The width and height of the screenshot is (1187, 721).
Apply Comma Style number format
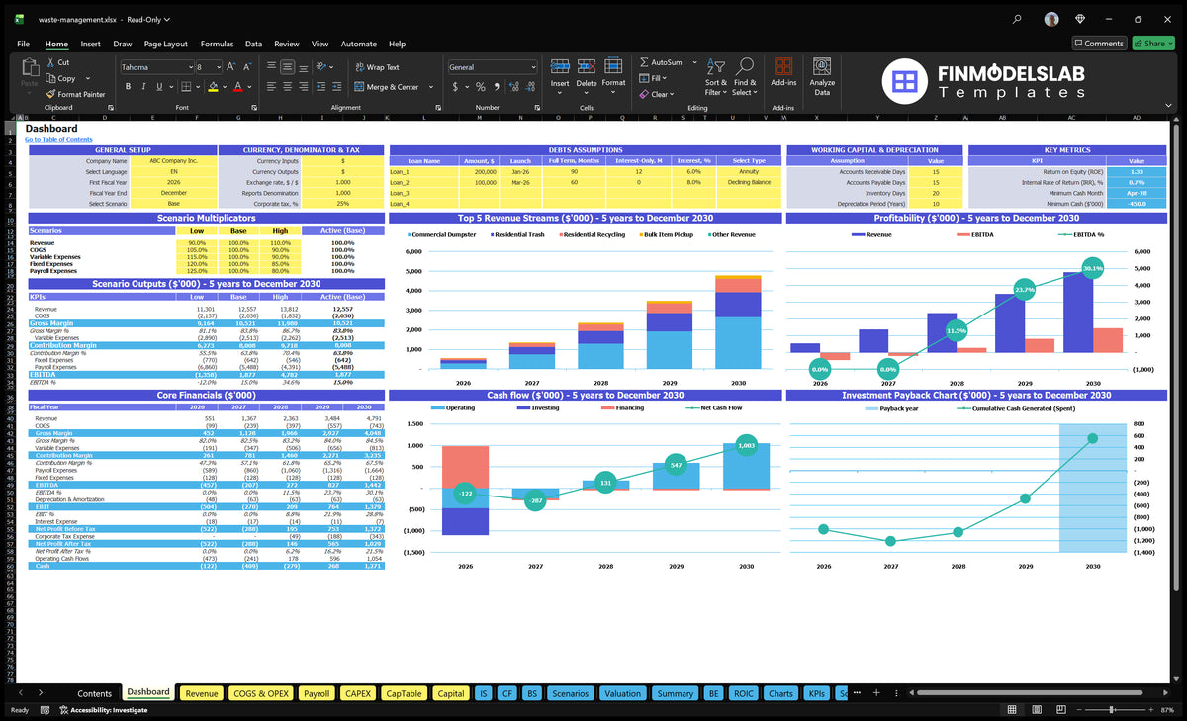coord(497,87)
